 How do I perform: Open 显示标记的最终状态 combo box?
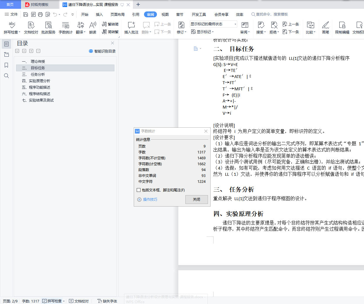tap(213, 24)
